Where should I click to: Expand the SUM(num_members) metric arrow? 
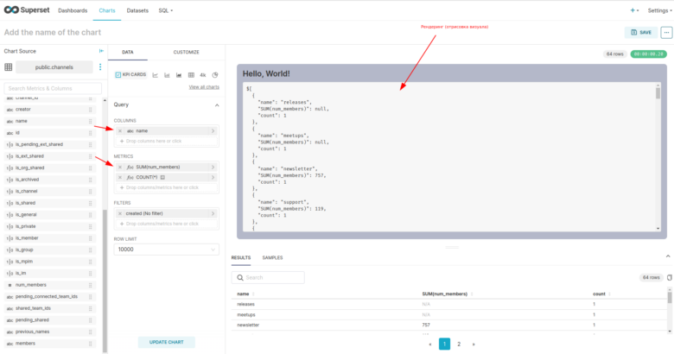tap(213, 168)
